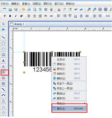Click the paste clipboard toolbar icon
Viewport: 112px width, 118px height.
(x=70, y=9)
